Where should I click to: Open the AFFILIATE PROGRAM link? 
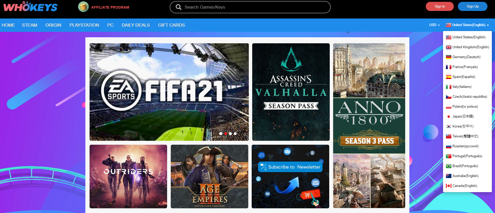[110, 7]
